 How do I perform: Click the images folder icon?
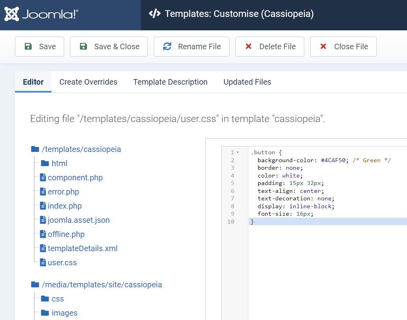point(45,313)
